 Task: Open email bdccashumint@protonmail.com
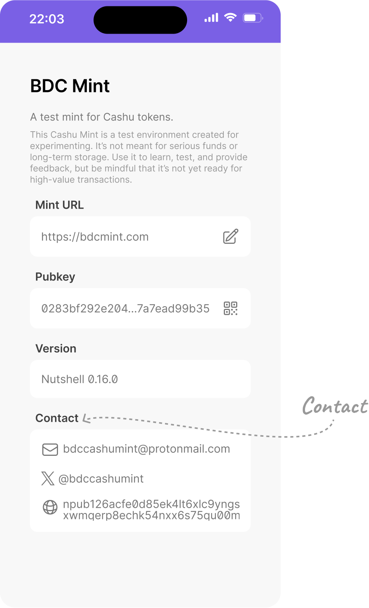146,449
